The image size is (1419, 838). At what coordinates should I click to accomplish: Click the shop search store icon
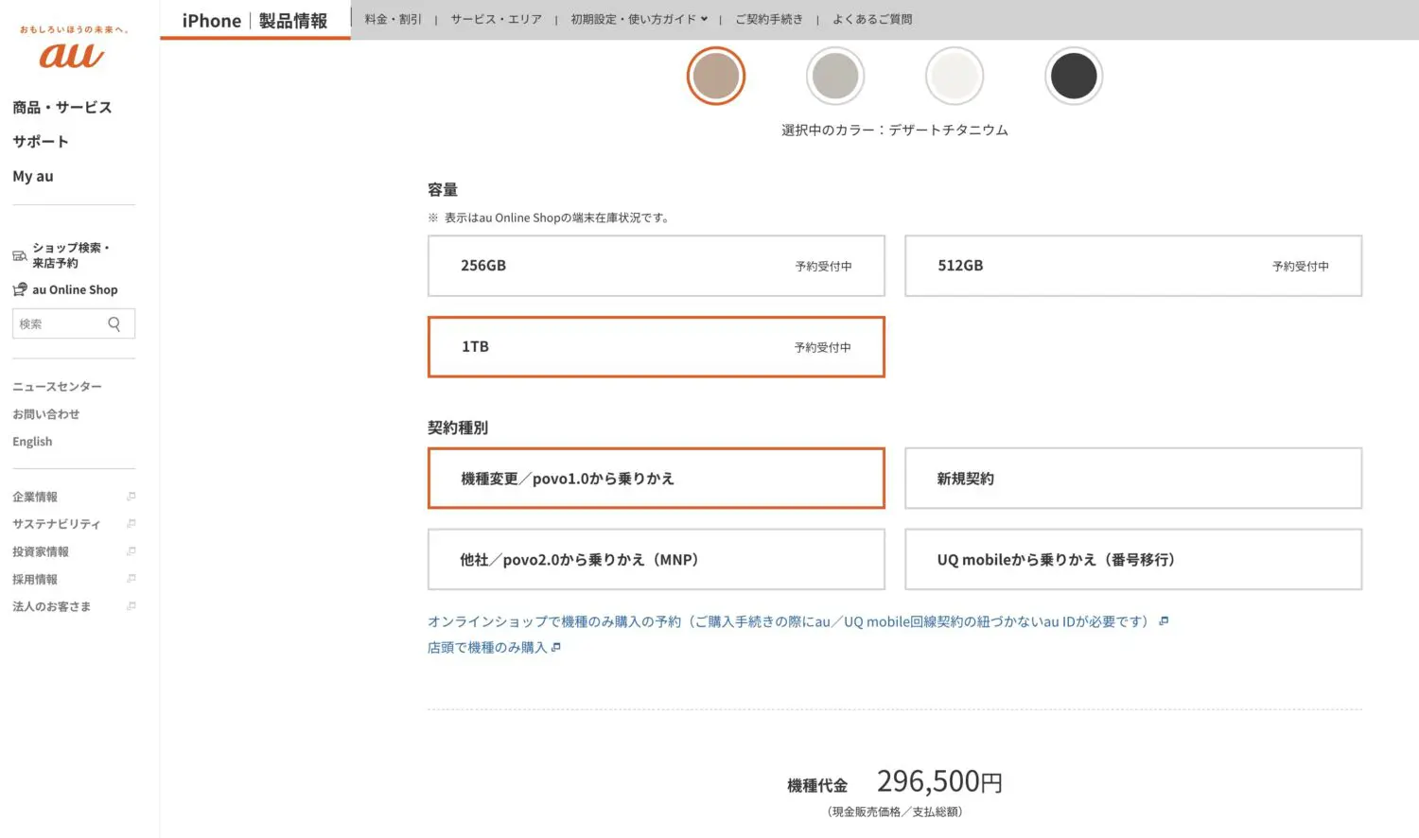pos(20,256)
